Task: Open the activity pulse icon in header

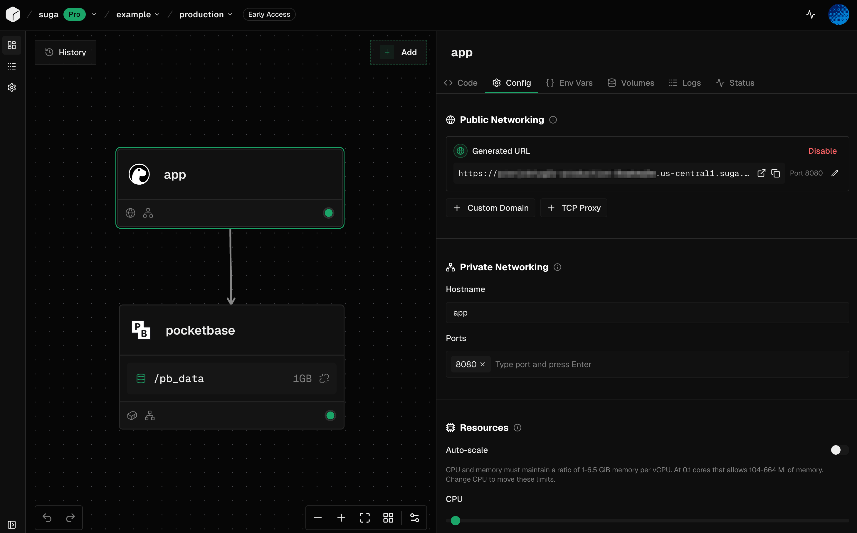Action: click(810, 14)
